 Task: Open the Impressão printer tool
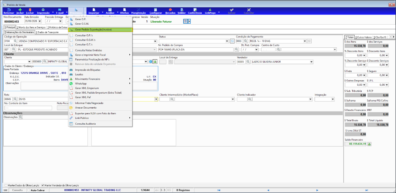[43, 11]
